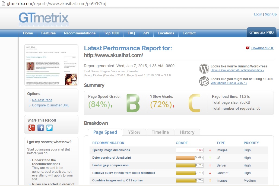Click the large Page Speed B grade letter
Screen dimensions: 279x186
(133, 103)
